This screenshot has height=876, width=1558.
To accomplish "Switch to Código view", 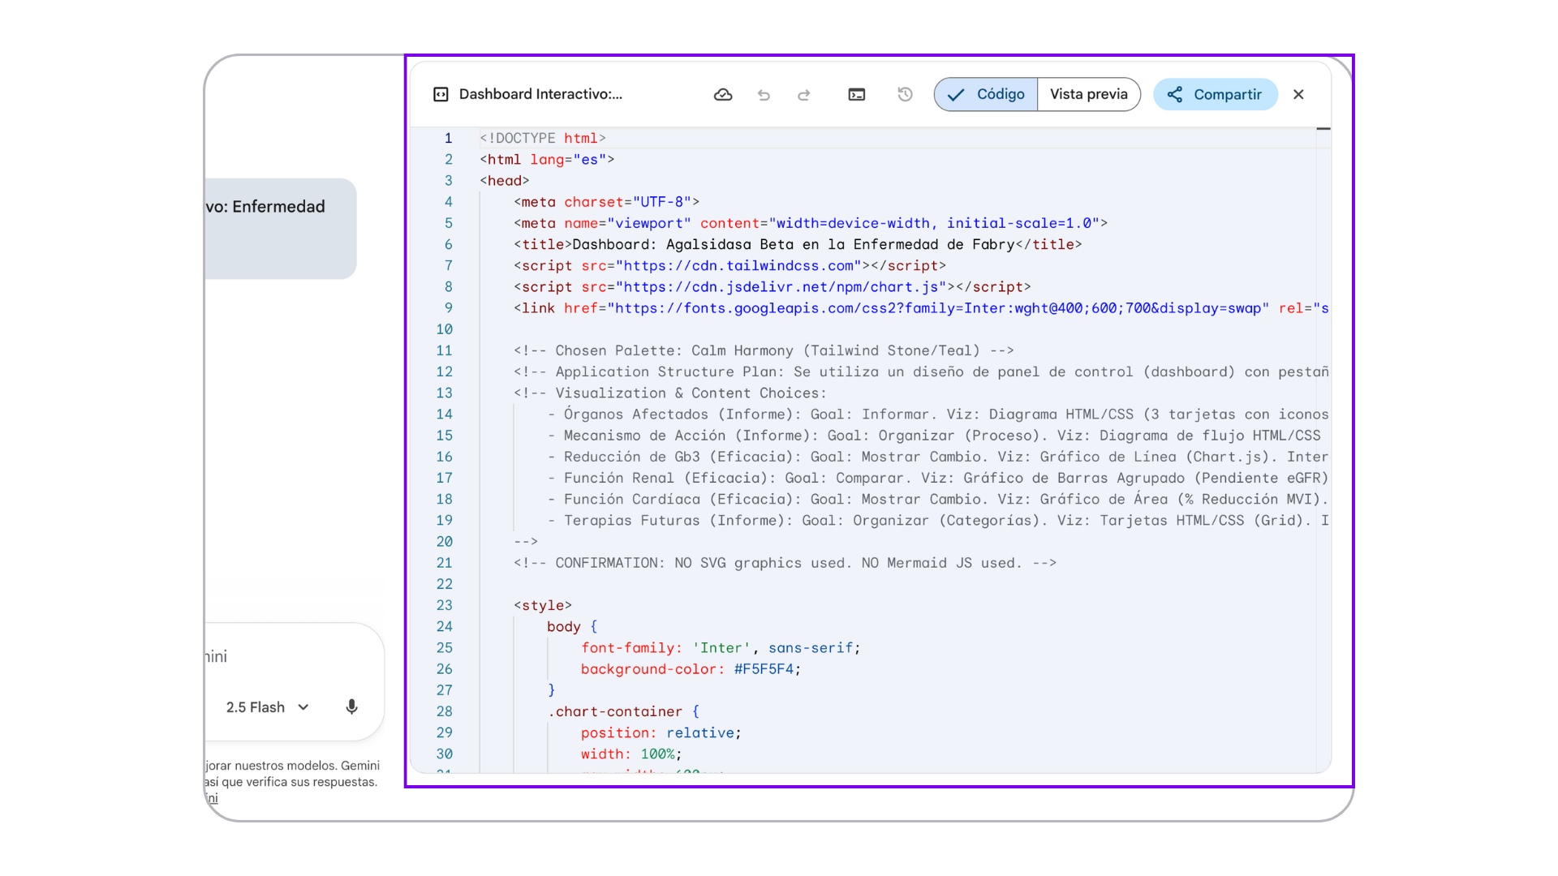I will coord(986,95).
